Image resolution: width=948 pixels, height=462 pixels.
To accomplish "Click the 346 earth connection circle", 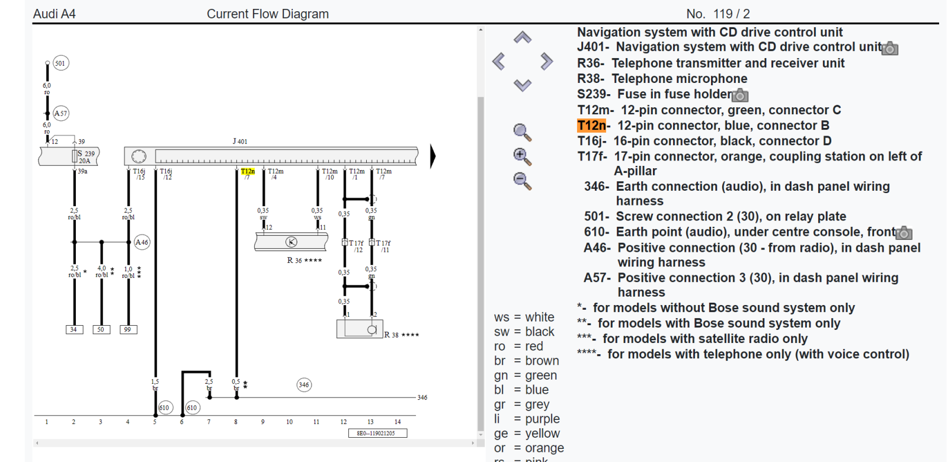I will 304,385.
